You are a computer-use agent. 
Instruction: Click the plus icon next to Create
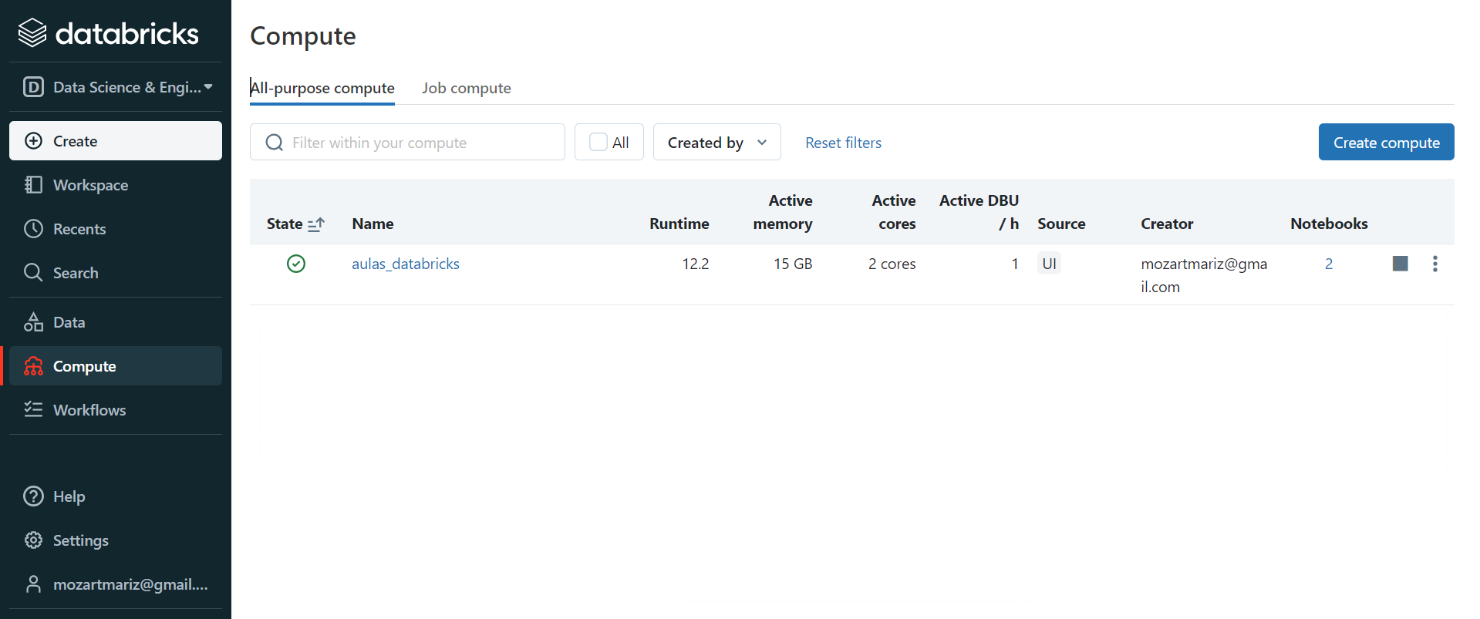tap(33, 141)
